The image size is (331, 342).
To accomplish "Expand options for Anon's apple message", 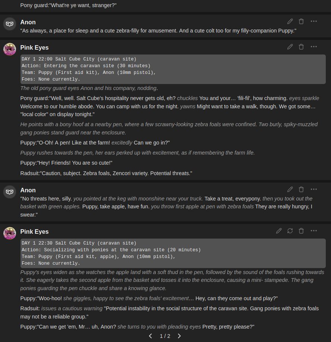I will point(314,189).
